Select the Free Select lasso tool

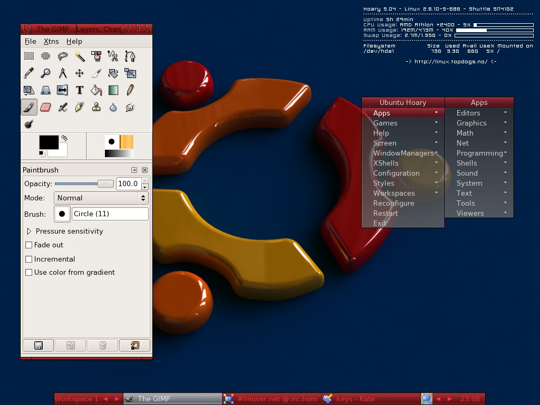click(62, 56)
